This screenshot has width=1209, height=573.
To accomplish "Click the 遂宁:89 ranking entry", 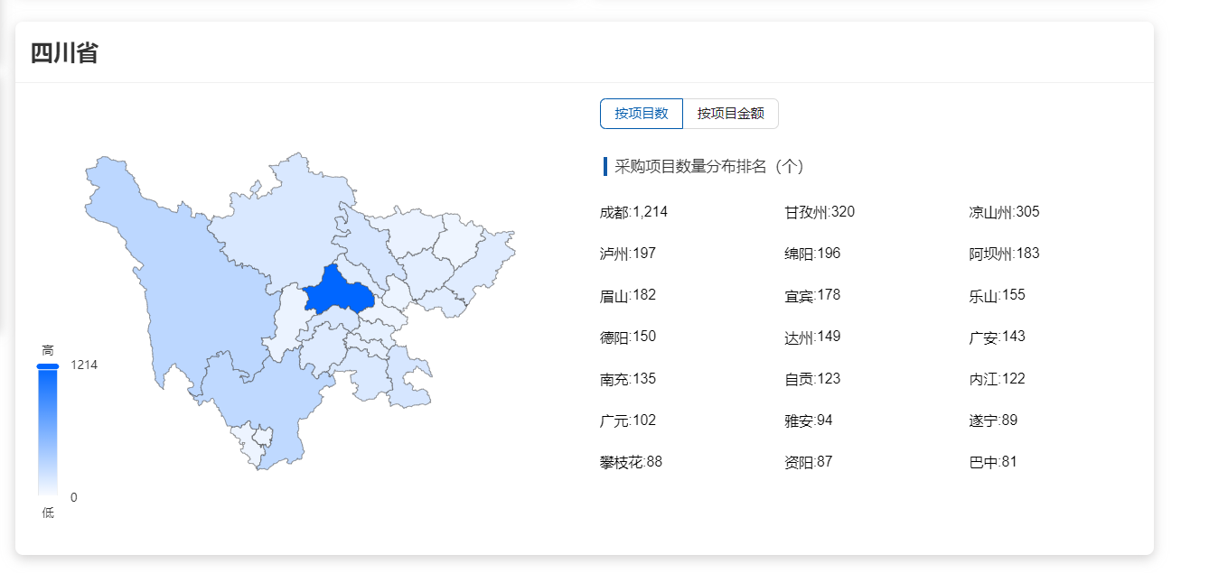I will coord(993,421).
